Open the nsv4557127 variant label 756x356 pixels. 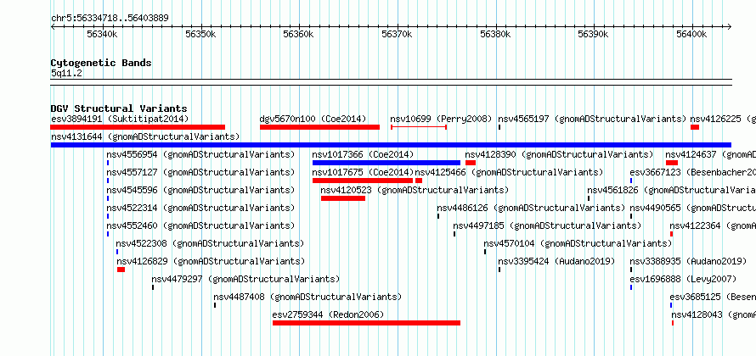click(x=200, y=172)
